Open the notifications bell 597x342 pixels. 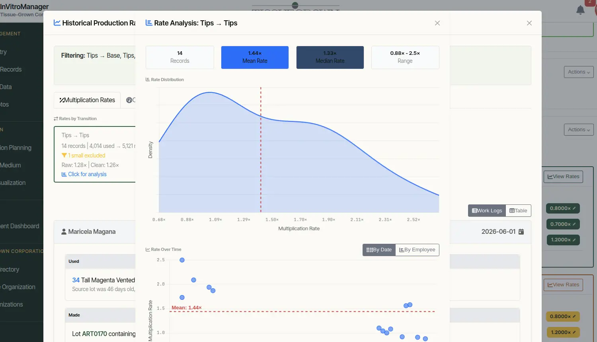coord(580,10)
